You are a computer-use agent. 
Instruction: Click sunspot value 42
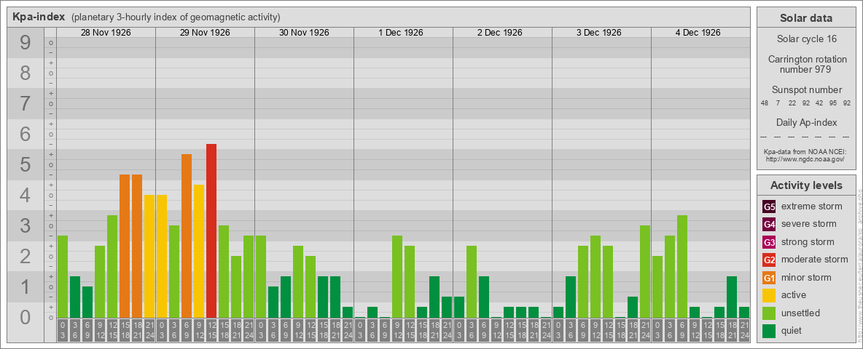[x=819, y=103]
